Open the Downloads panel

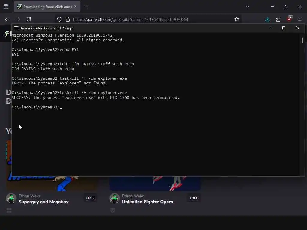[267, 19]
